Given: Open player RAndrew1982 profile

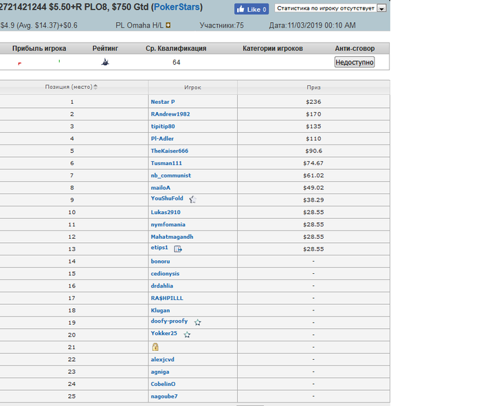Looking at the screenshot, I should [x=170, y=114].
